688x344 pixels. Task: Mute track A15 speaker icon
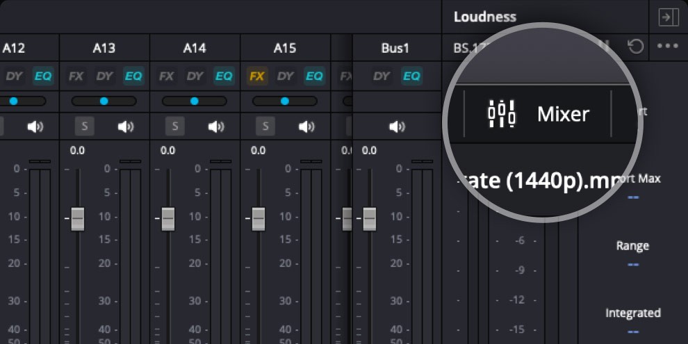click(306, 126)
